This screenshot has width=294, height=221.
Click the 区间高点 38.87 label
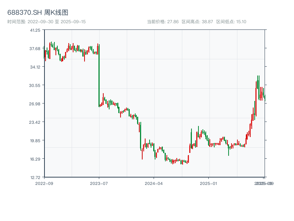coord(197,22)
